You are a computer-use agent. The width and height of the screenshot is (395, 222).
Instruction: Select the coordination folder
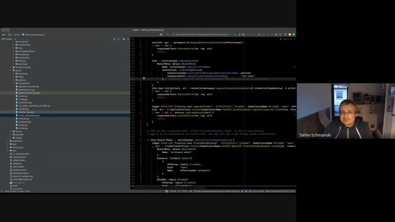[x=23, y=45]
